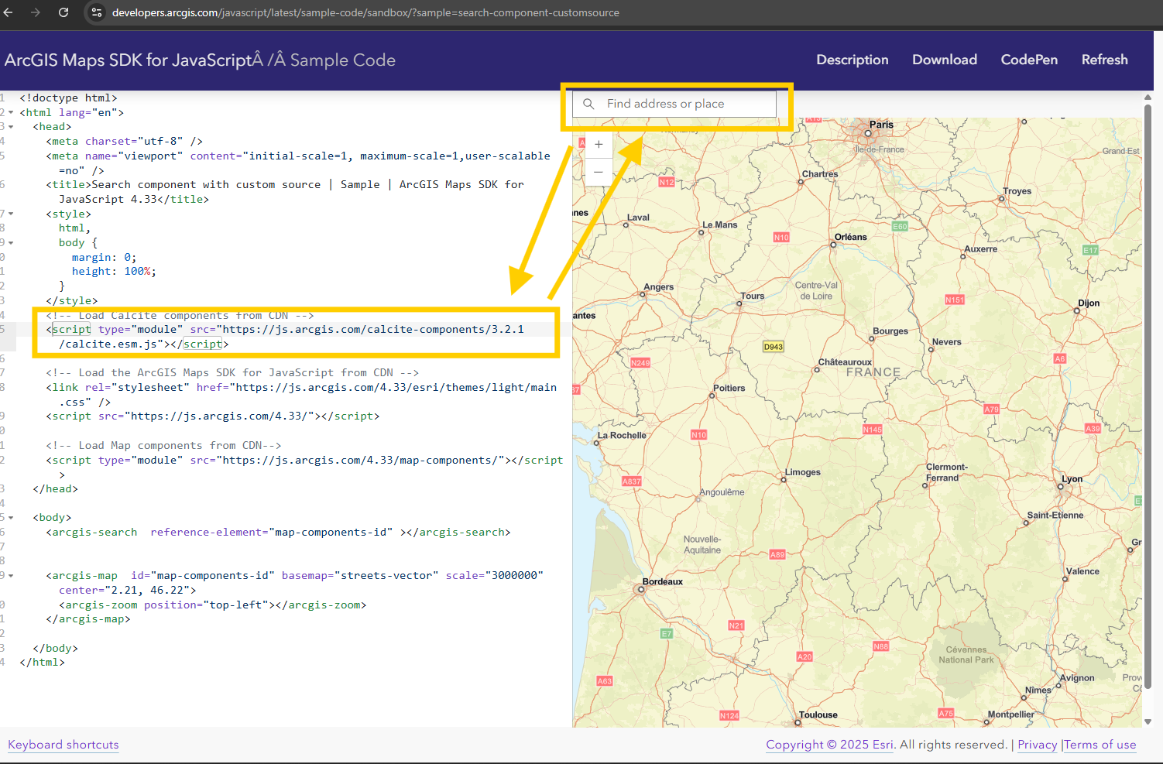Screen dimensions: 1163x764
Task: Click the Dijon label on the map
Action: [x=1089, y=303]
